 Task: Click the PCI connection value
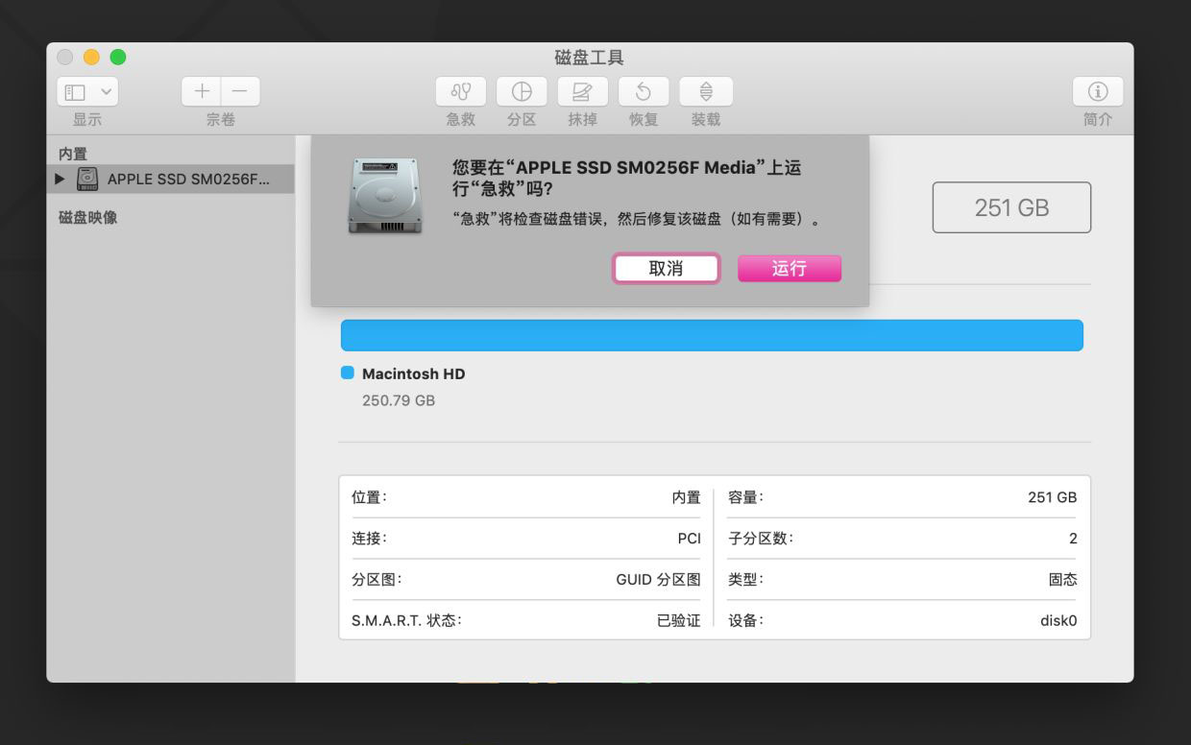coord(689,539)
